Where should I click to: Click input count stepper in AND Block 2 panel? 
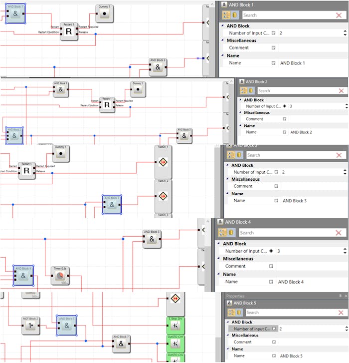(346, 106)
